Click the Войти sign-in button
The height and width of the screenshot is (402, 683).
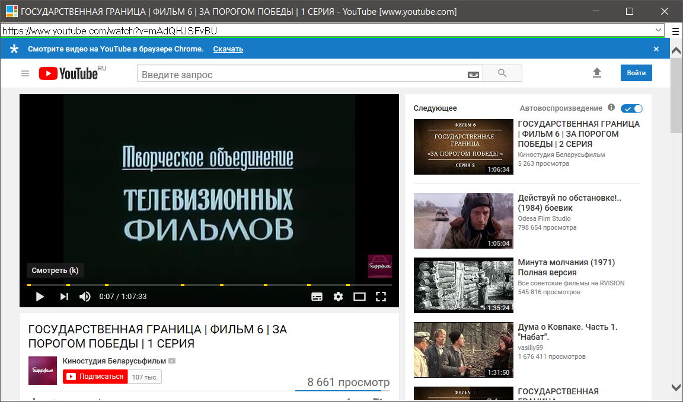636,73
